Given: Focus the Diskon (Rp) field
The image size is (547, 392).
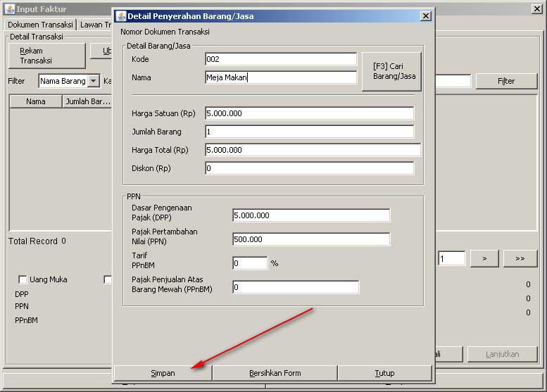Looking at the screenshot, I should click(310, 168).
